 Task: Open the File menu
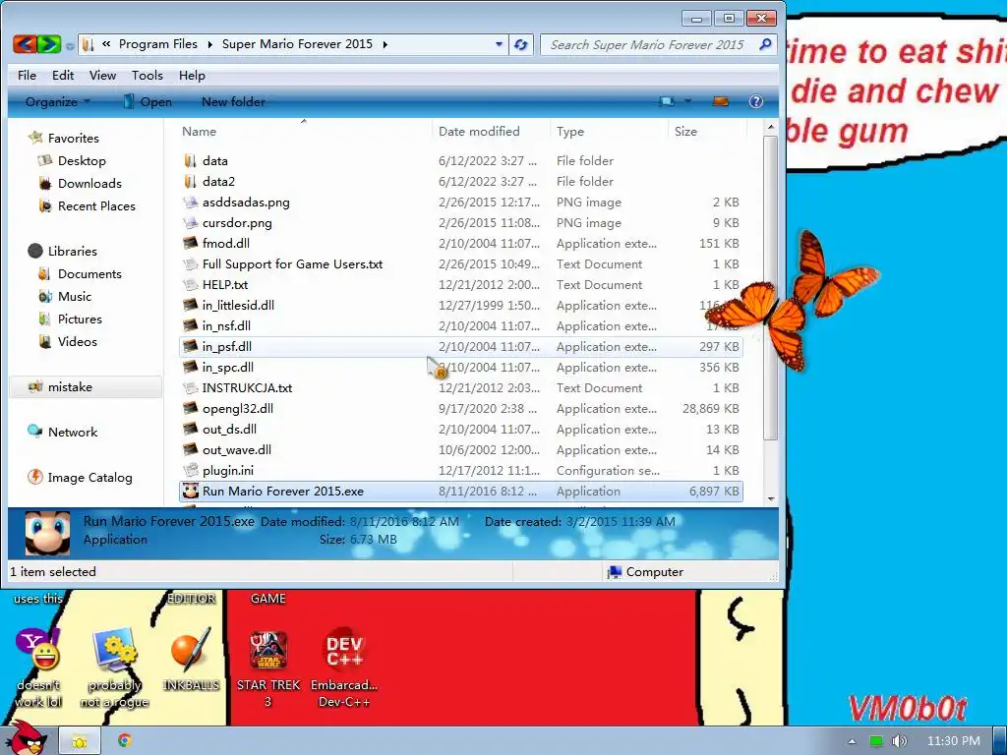27,75
